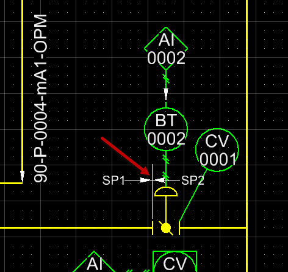
Task: Click the SP1 label text
Action: pos(113,180)
